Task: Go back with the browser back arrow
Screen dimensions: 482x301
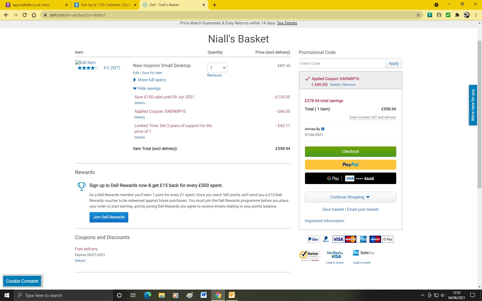Action: [x=6, y=15]
